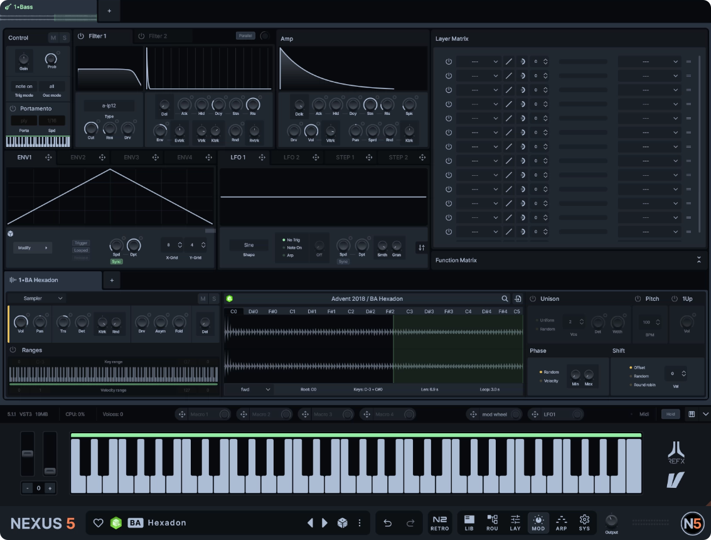Click the N5 logo badge
The image size is (711, 540).
point(692,523)
